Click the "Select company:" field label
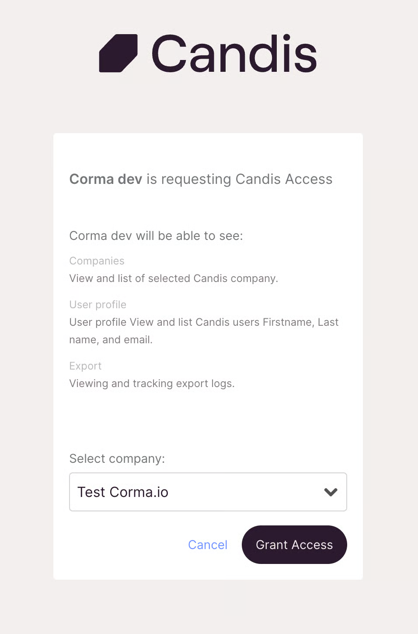The width and height of the screenshot is (418, 634). tap(117, 458)
